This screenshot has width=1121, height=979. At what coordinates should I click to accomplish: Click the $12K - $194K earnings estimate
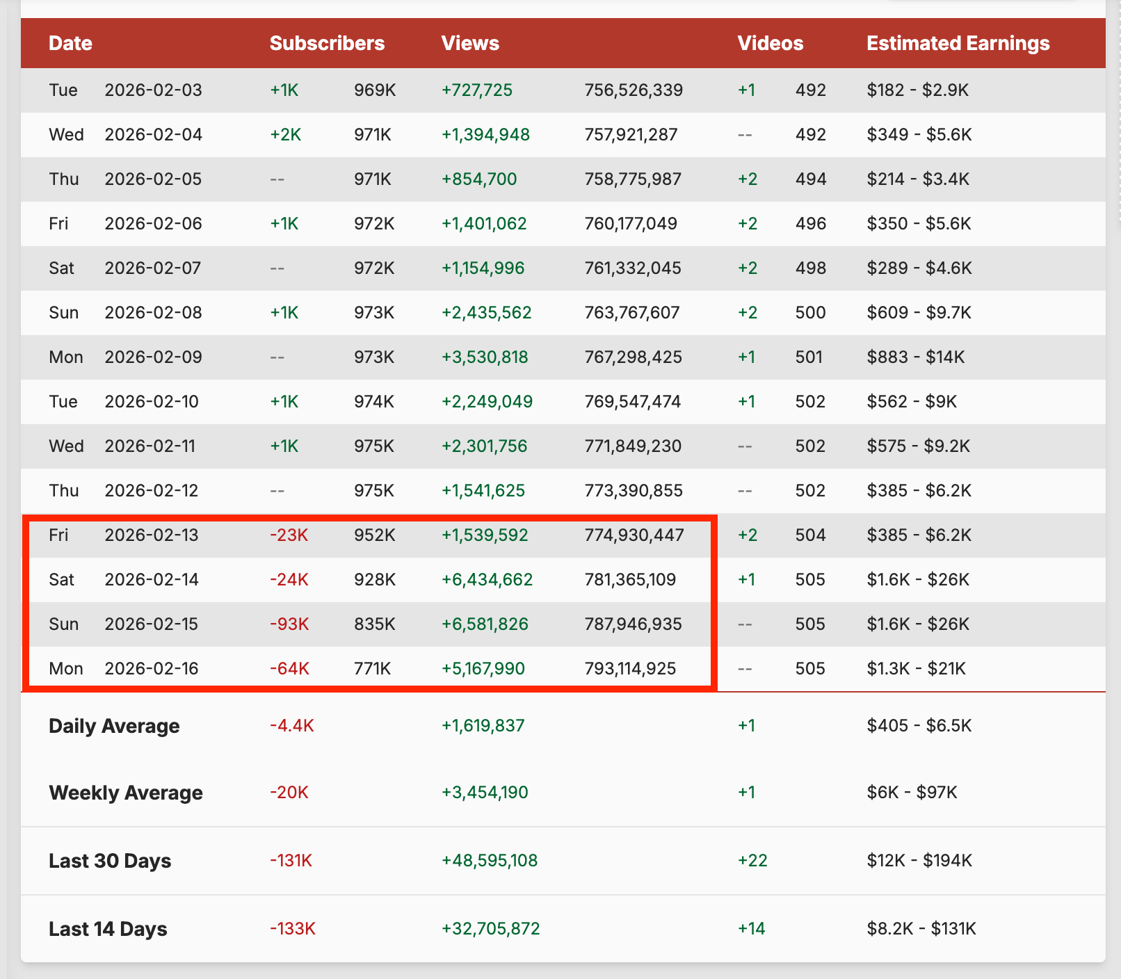click(x=919, y=861)
